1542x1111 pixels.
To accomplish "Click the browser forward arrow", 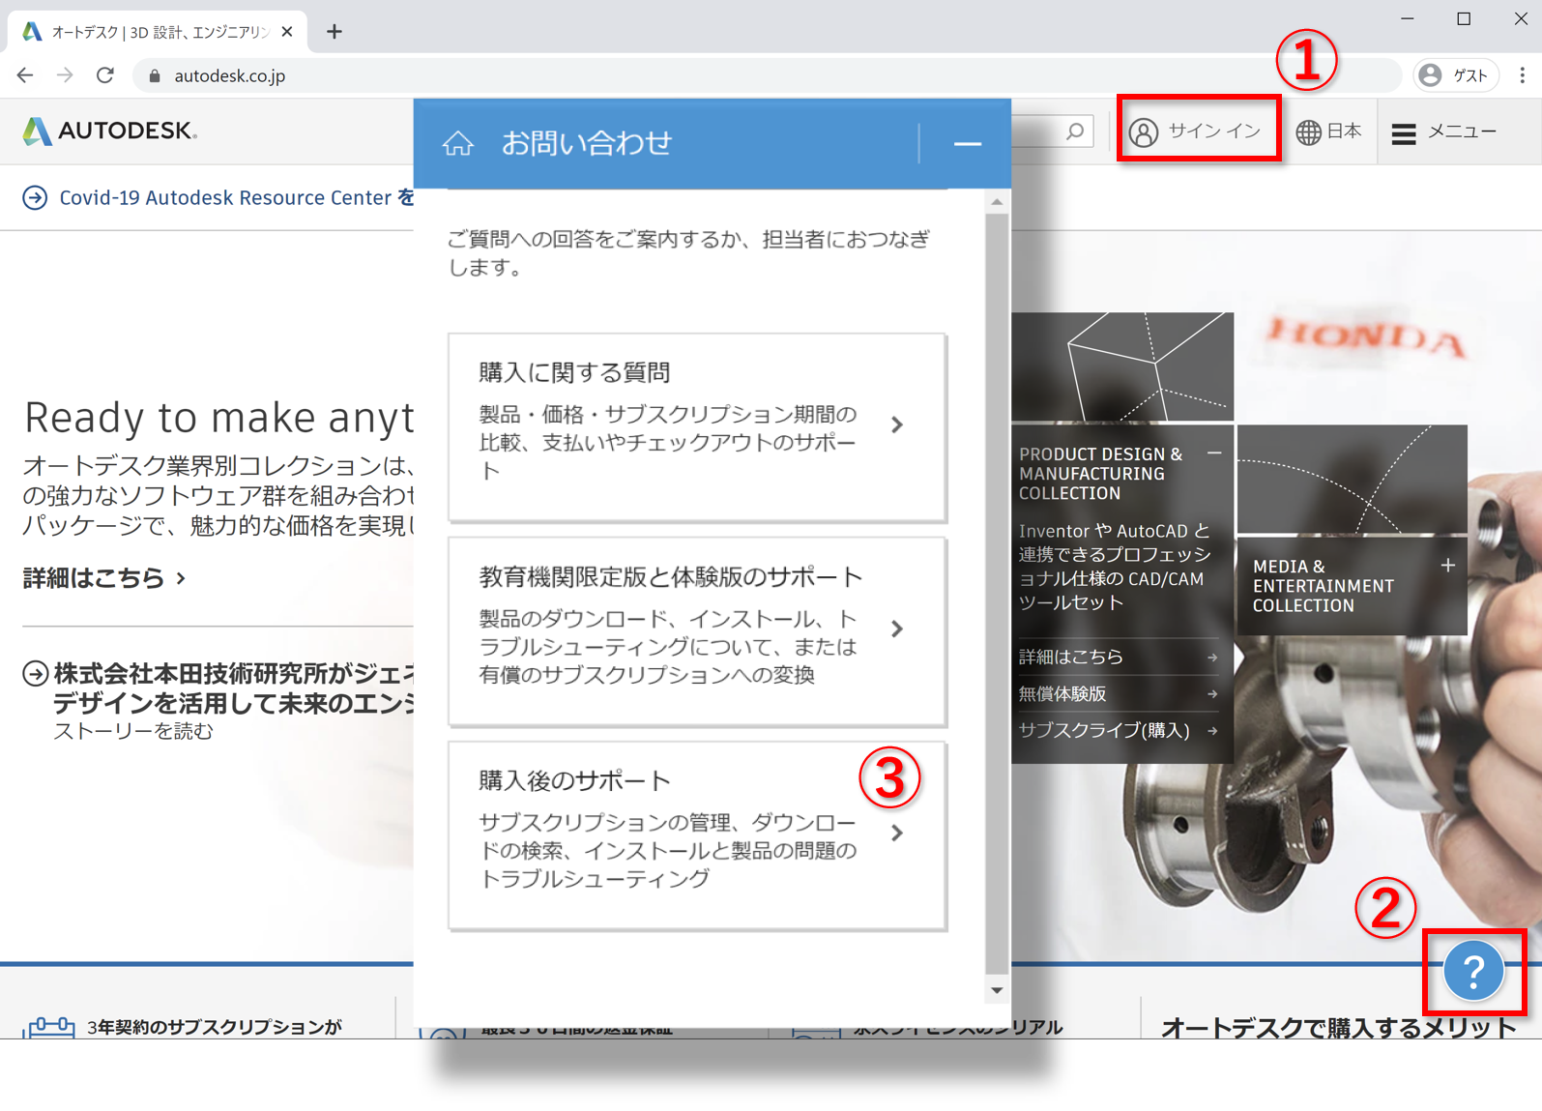I will pyautogui.click(x=65, y=75).
